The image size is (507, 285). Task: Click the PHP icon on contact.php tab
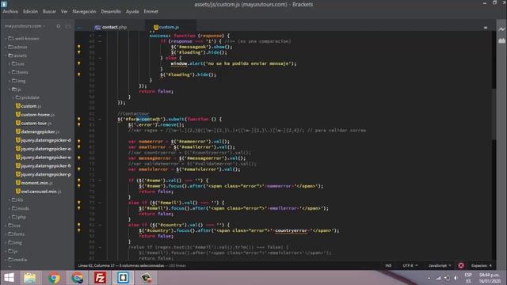[97, 28]
